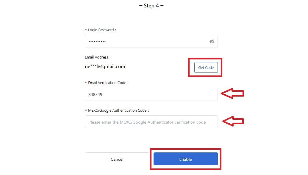Click the Login Password input field
Viewport: 308px width, 175px height.
151,41
